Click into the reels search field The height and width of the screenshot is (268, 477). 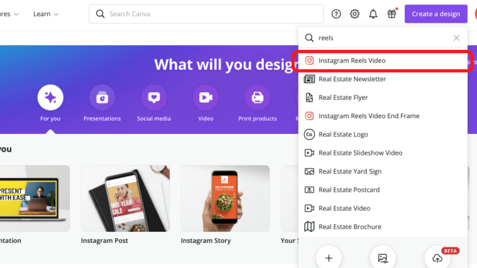tap(383, 38)
